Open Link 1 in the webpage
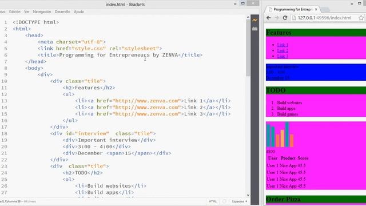This screenshot has height=206, width=366. [x=283, y=45]
